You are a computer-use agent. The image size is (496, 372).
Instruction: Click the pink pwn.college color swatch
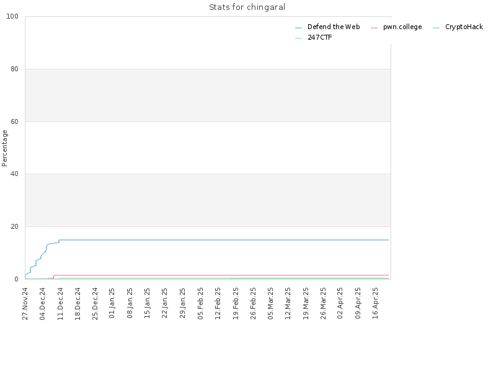374,28
